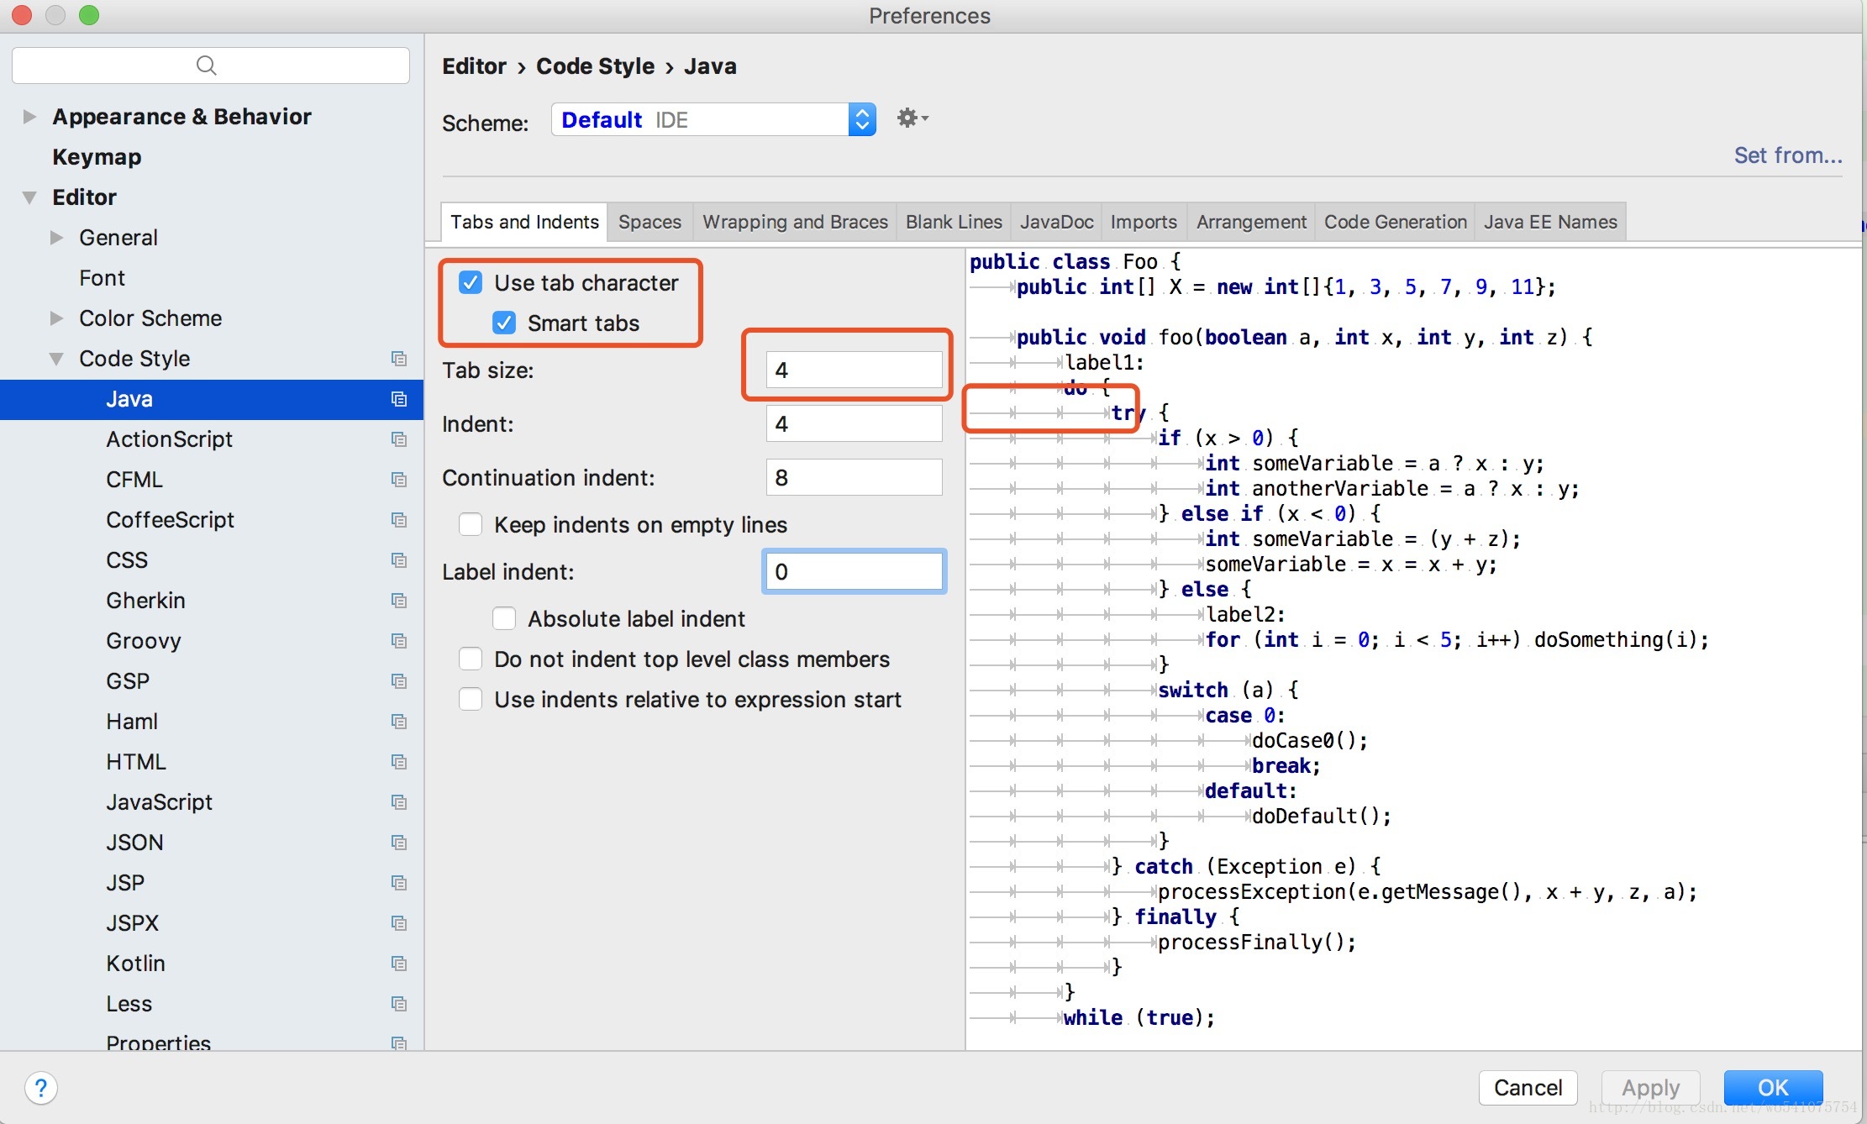Select Font under Editor
Screen dimensions: 1867x1124
pos(102,278)
